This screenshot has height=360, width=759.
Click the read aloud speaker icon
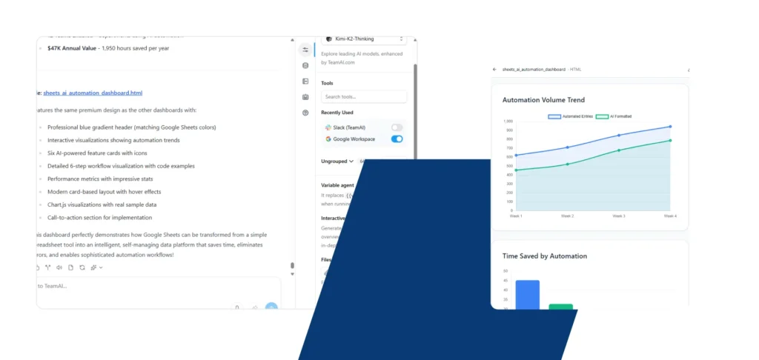click(x=59, y=267)
